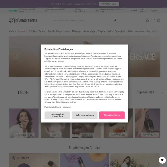Image resolution: width=167 pixels, height=167 pixels.
Task: Open the Impressum link
Action: (x=67, y=107)
